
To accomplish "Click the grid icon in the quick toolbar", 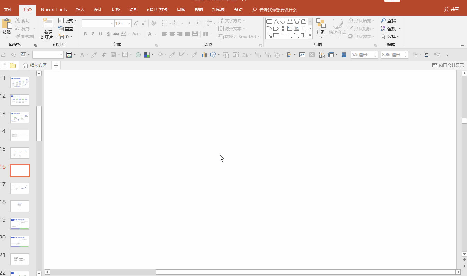I will [344, 55].
